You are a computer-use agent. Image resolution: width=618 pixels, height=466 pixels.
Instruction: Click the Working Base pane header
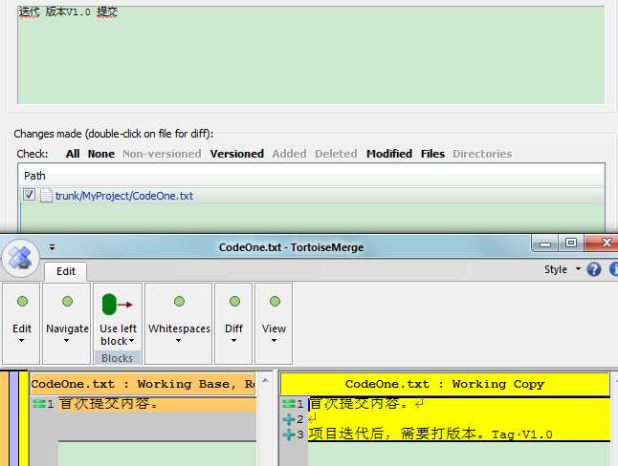[143, 384]
